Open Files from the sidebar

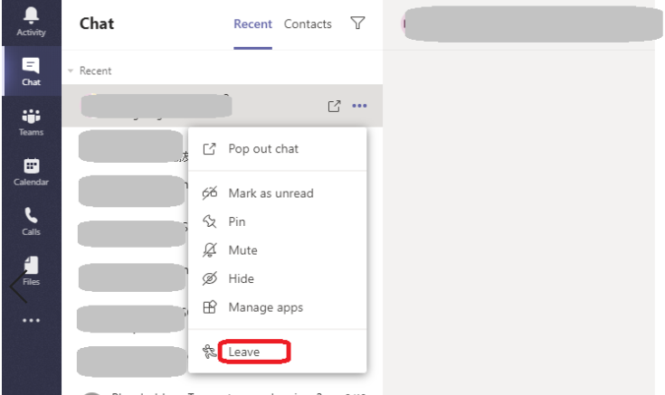click(31, 271)
